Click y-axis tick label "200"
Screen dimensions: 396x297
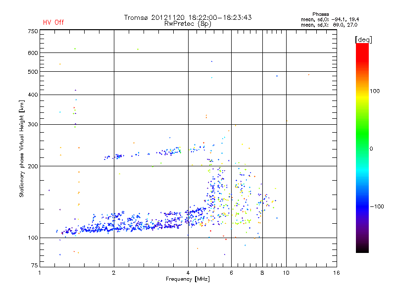tap(33, 166)
